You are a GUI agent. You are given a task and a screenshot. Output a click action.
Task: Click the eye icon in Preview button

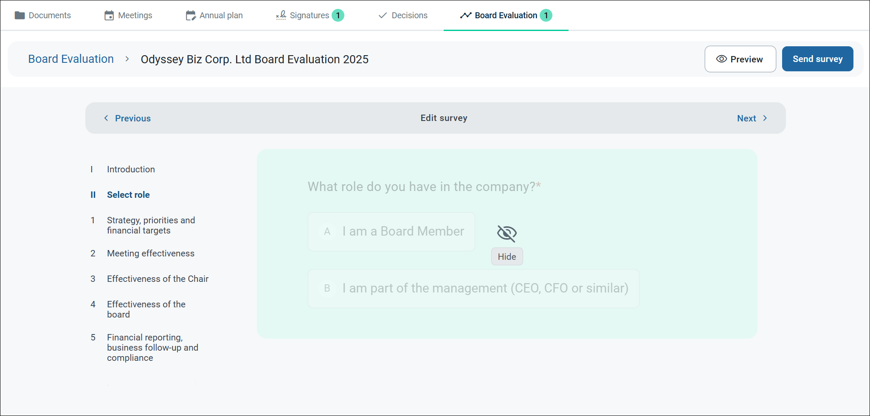point(721,59)
